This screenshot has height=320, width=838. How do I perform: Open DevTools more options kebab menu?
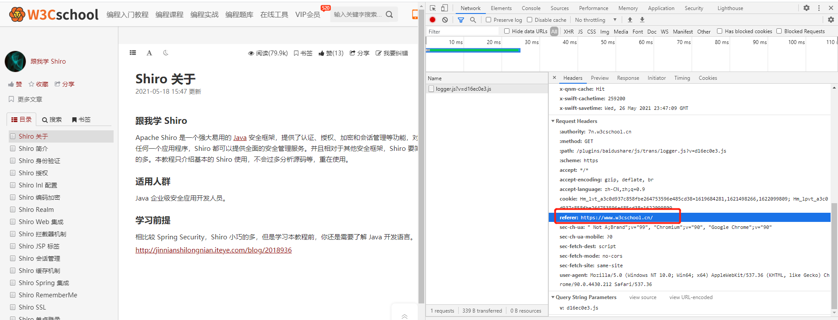tap(819, 8)
